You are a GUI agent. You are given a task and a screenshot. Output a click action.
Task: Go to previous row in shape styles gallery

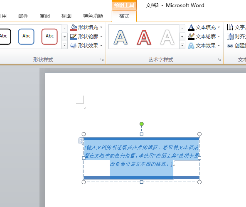[64, 29]
